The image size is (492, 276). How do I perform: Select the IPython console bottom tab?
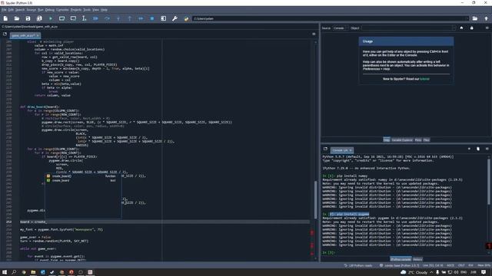[x=401, y=259]
